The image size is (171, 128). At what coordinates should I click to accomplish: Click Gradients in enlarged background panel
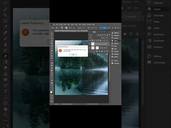(159, 41)
